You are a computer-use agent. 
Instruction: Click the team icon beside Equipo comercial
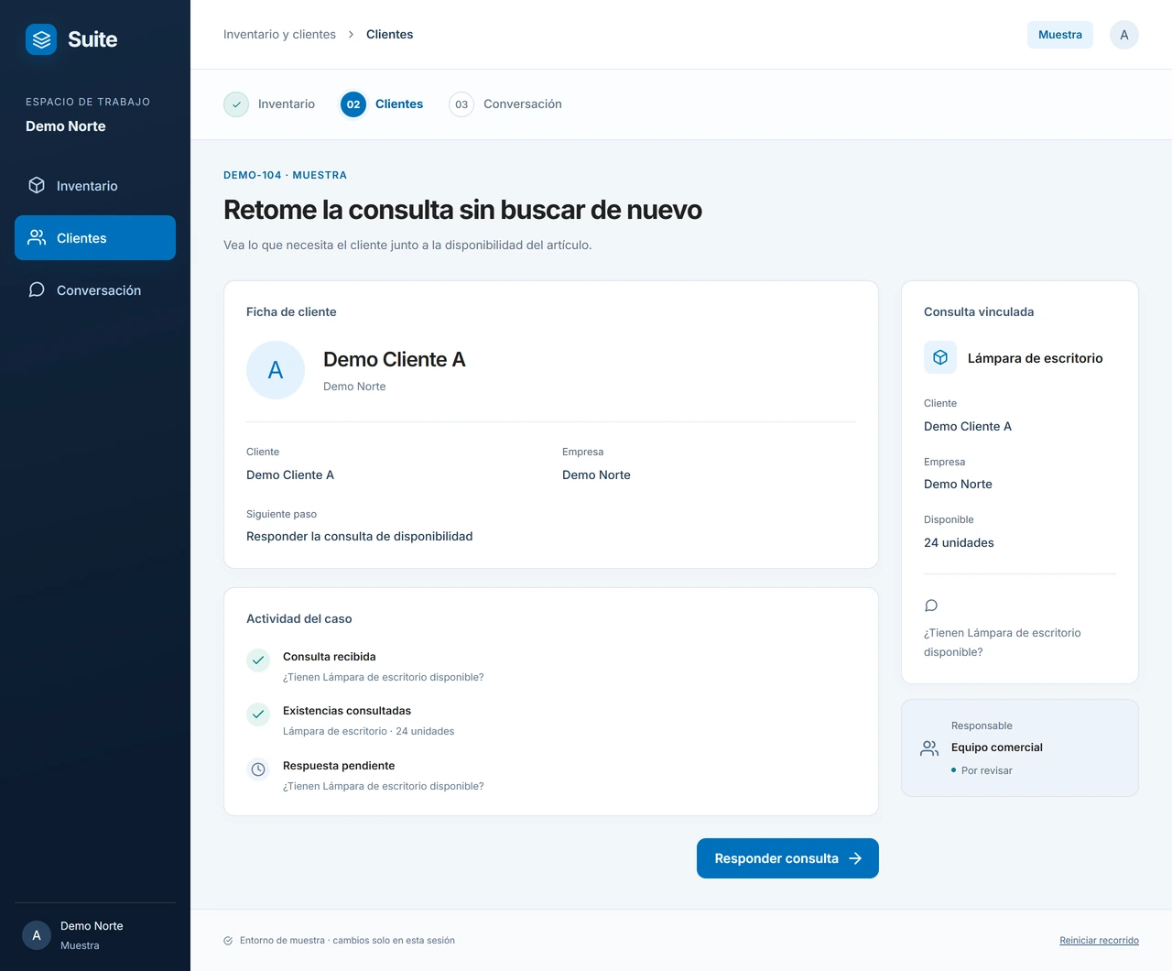pos(929,748)
